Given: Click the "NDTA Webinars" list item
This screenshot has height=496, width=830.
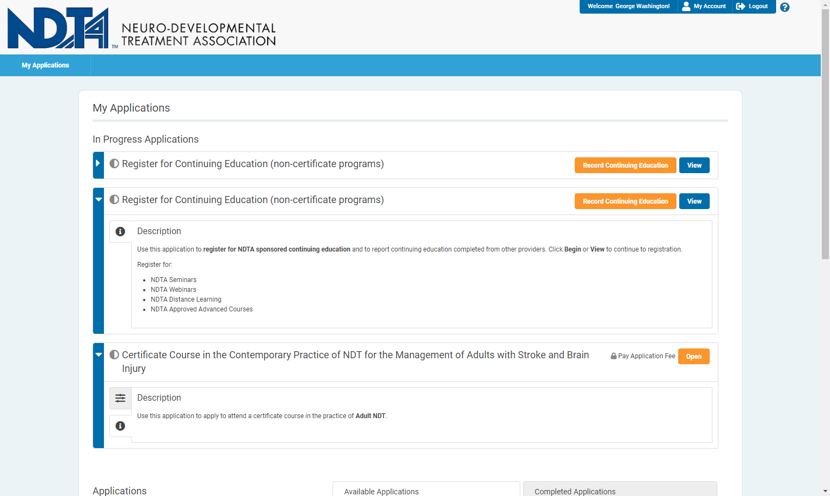Looking at the screenshot, I should (174, 290).
